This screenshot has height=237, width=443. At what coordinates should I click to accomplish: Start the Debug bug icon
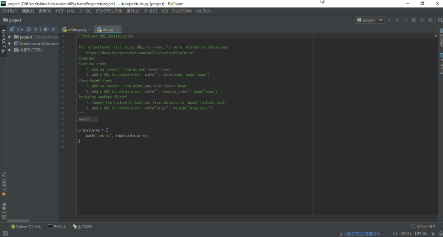click(398, 20)
